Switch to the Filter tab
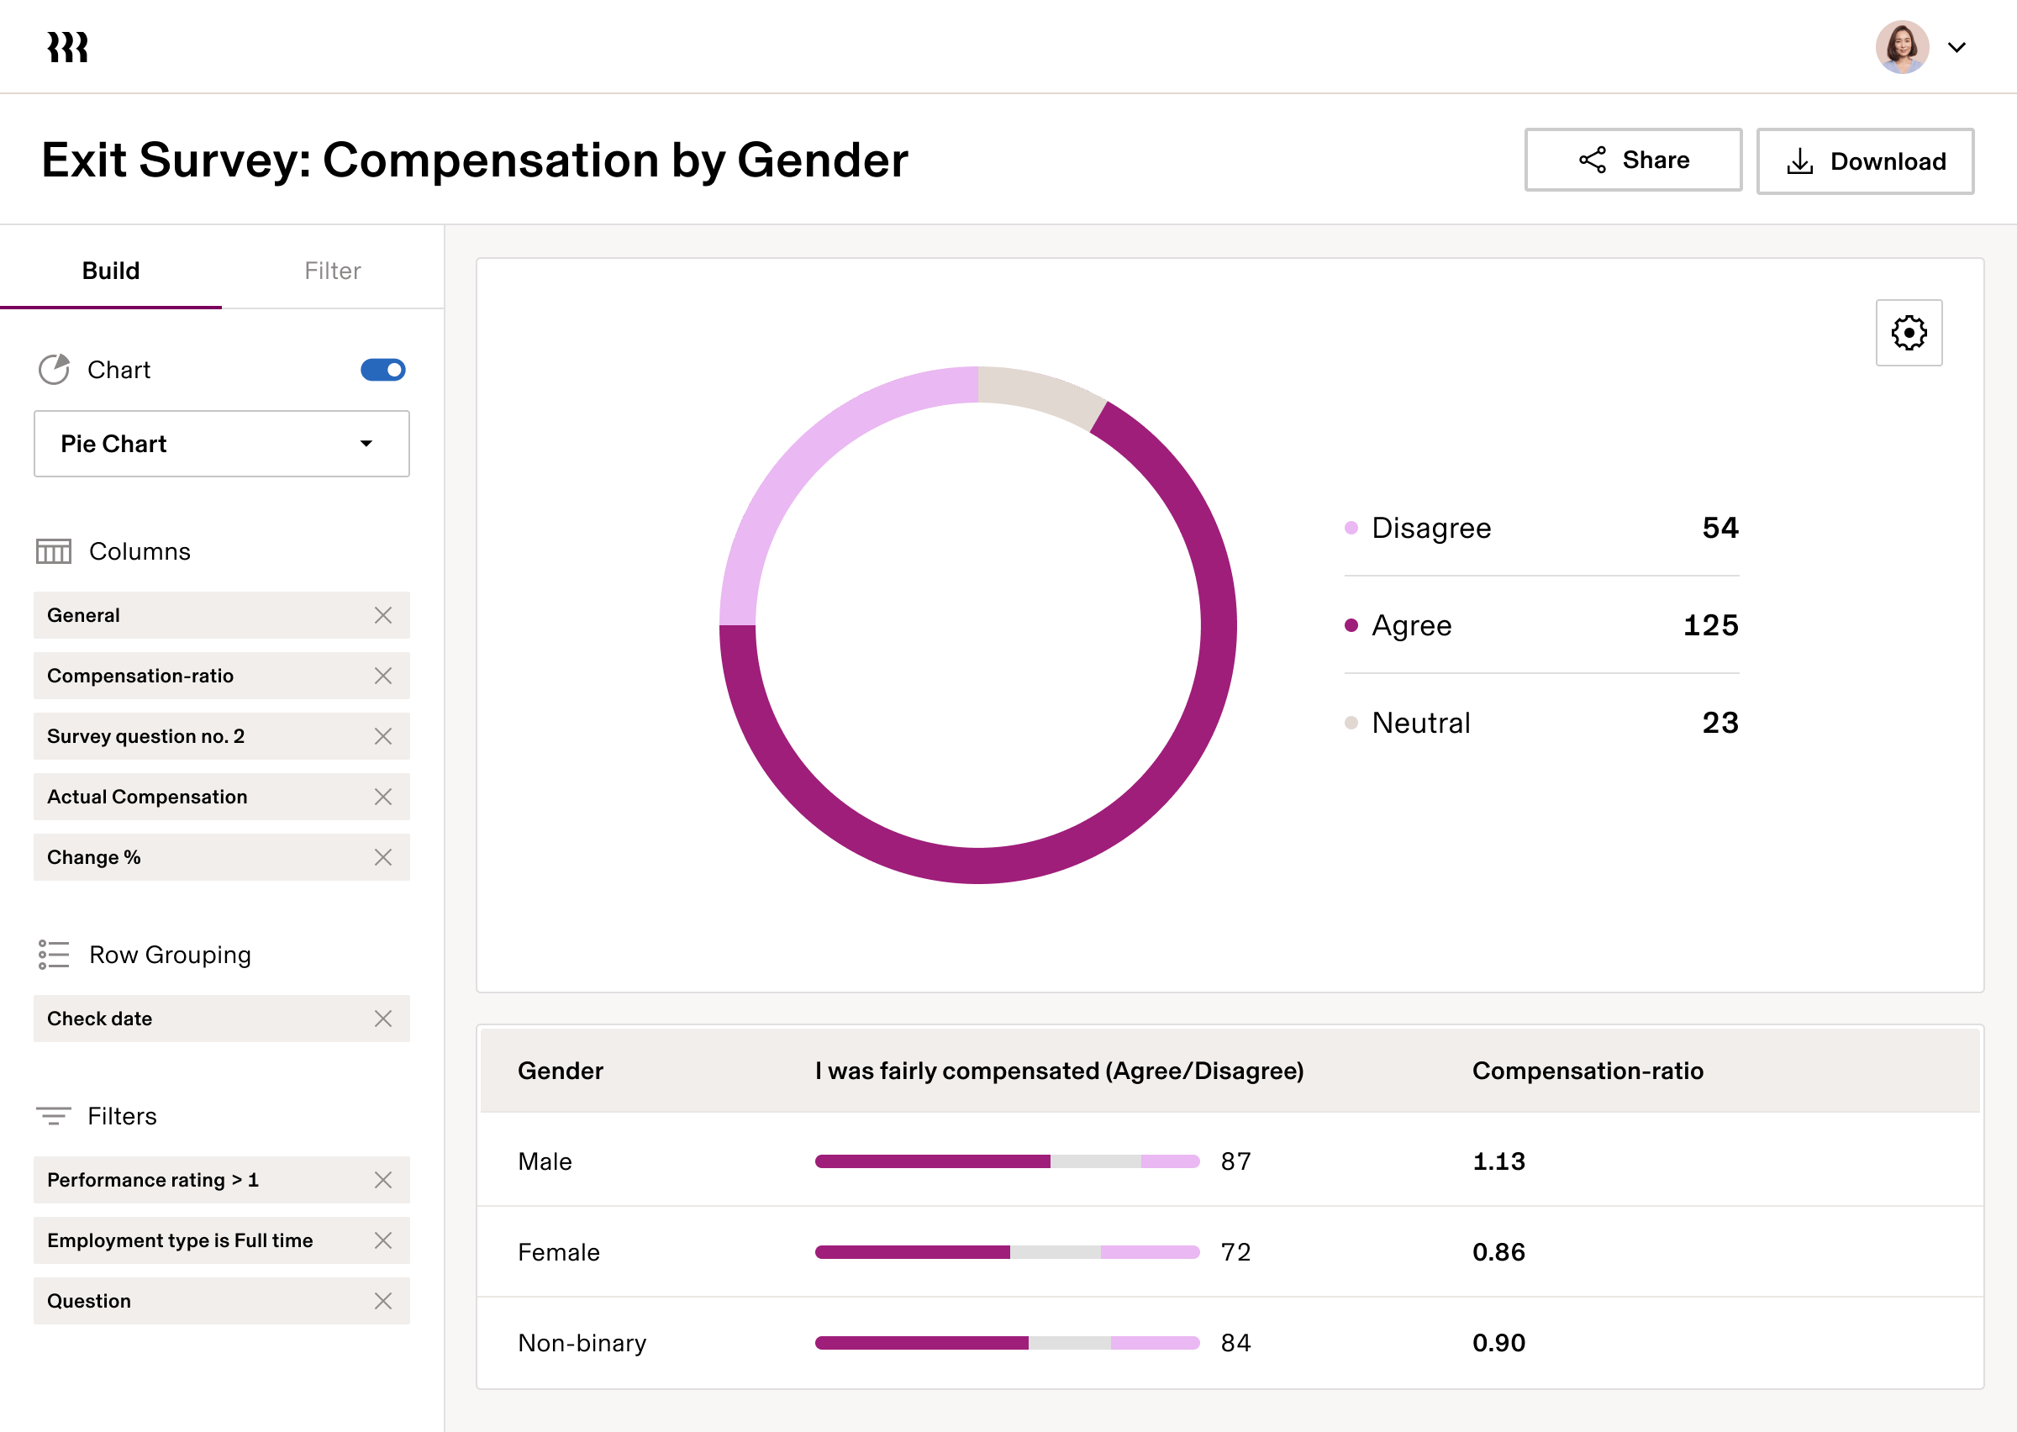Image resolution: width=2017 pixels, height=1432 pixels. tap(332, 270)
